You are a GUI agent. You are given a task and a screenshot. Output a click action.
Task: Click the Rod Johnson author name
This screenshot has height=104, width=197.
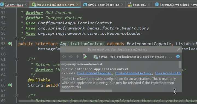[x=59, y=13]
